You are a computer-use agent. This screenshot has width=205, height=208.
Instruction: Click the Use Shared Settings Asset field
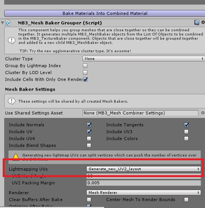click(x=140, y=113)
